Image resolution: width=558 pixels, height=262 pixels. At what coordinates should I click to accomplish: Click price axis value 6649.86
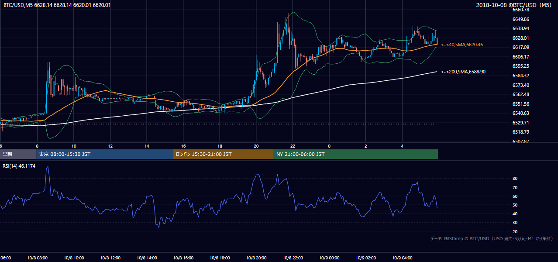point(521,19)
